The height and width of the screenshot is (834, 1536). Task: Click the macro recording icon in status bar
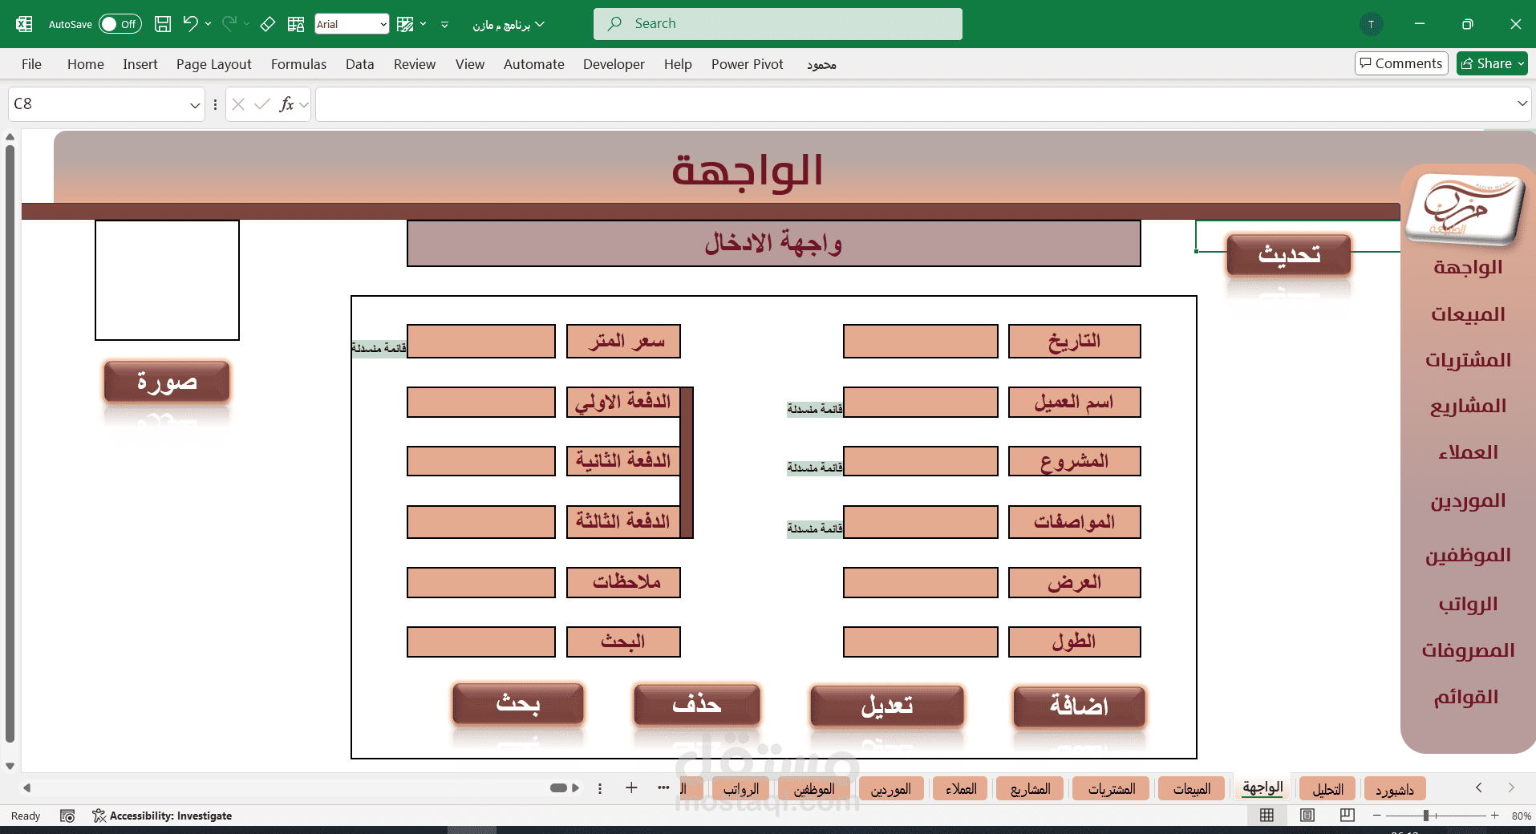click(x=67, y=816)
